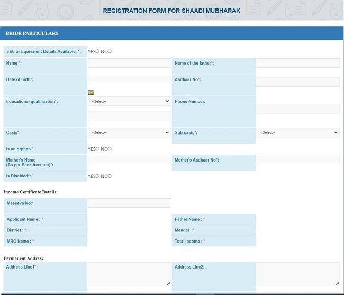Select YES for SSC or Equivalent Details Available
This screenshot has width=344, height=295.
point(97,51)
